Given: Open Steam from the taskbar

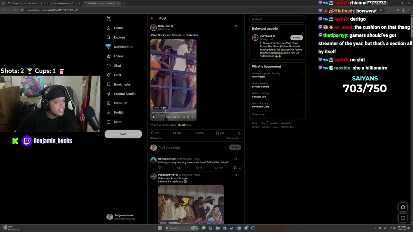Looking at the screenshot, I should (232, 228).
